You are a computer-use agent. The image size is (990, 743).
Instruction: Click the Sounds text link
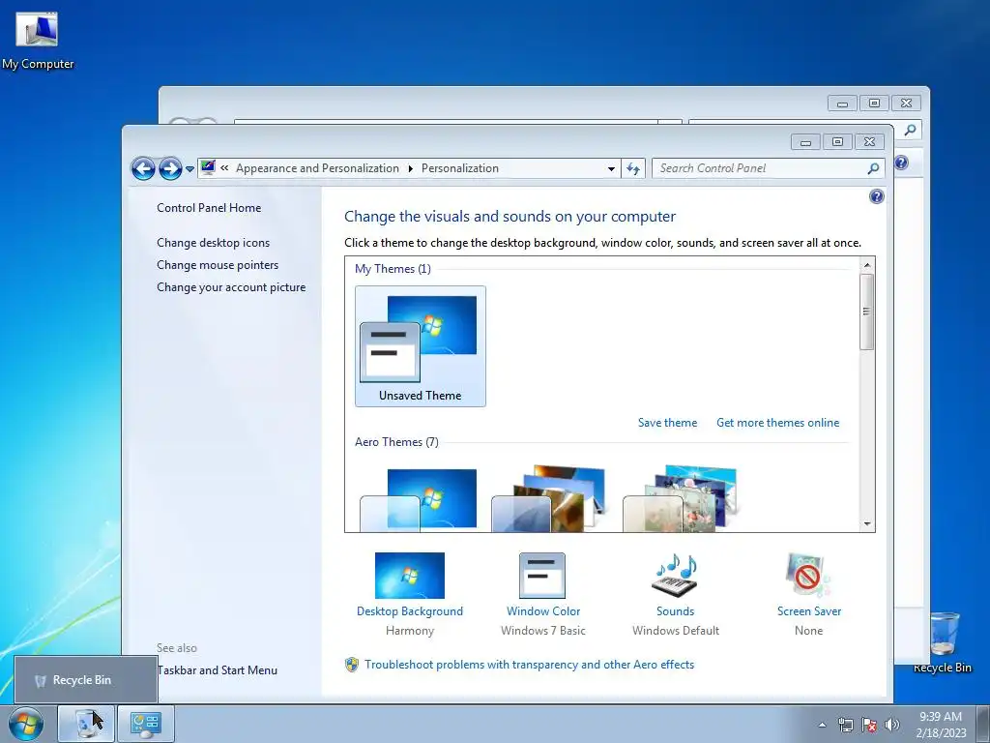click(675, 611)
